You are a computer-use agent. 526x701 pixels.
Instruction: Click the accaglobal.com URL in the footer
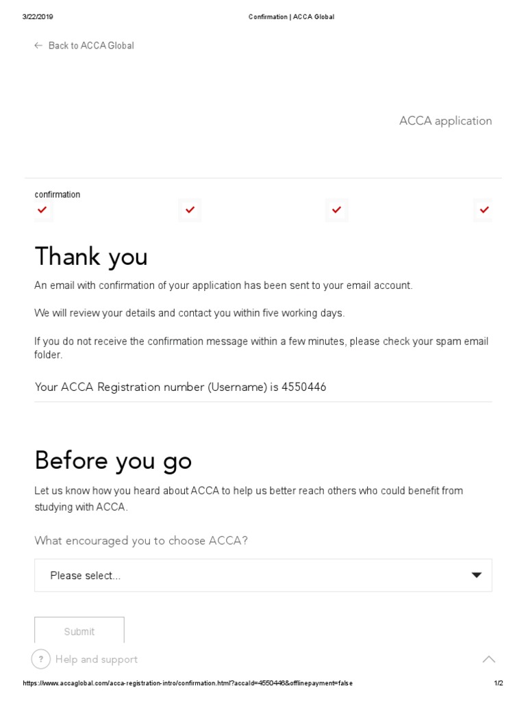pyautogui.click(x=188, y=683)
